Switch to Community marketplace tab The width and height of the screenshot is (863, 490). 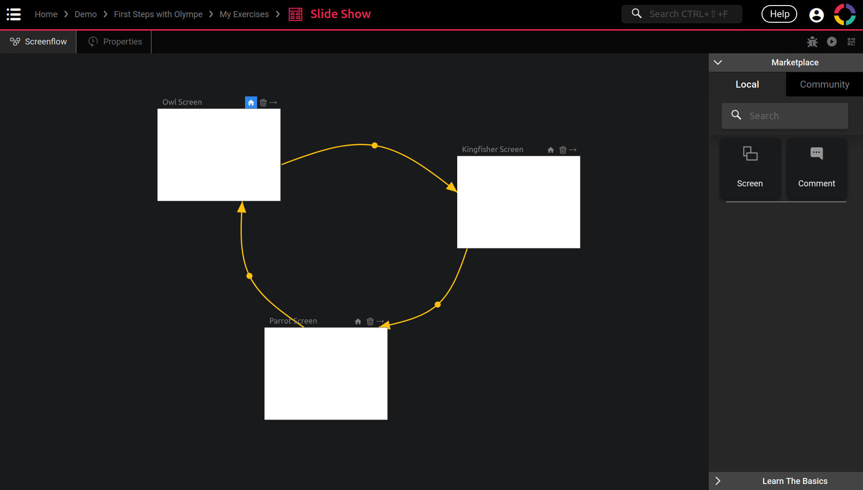824,84
